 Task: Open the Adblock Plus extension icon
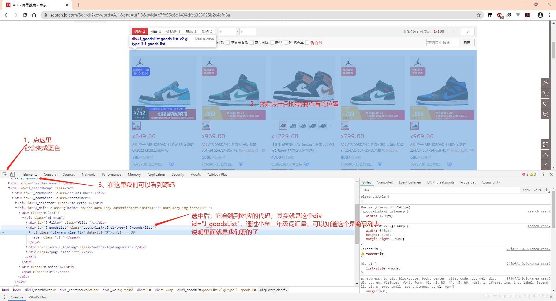pyautogui.click(x=500, y=15)
